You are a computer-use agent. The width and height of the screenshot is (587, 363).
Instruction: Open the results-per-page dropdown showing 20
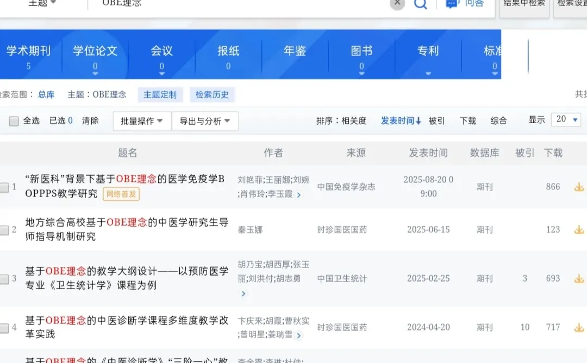tap(565, 120)
